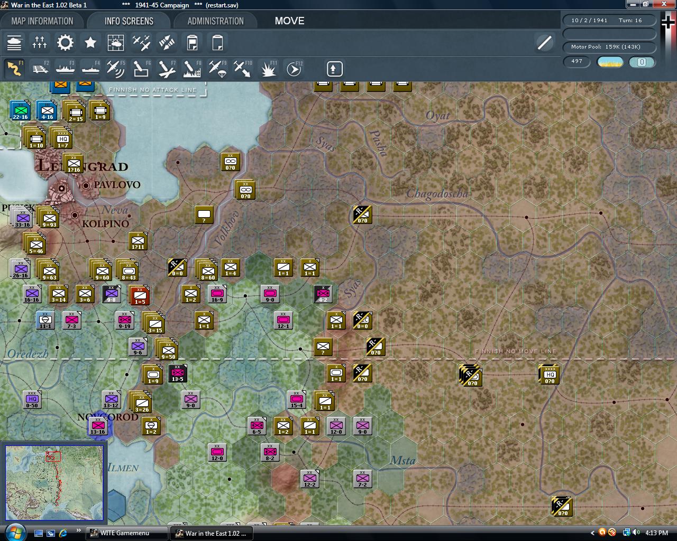Select F10 air transfer mode
The image size is (677, 541).
[243, 69]
